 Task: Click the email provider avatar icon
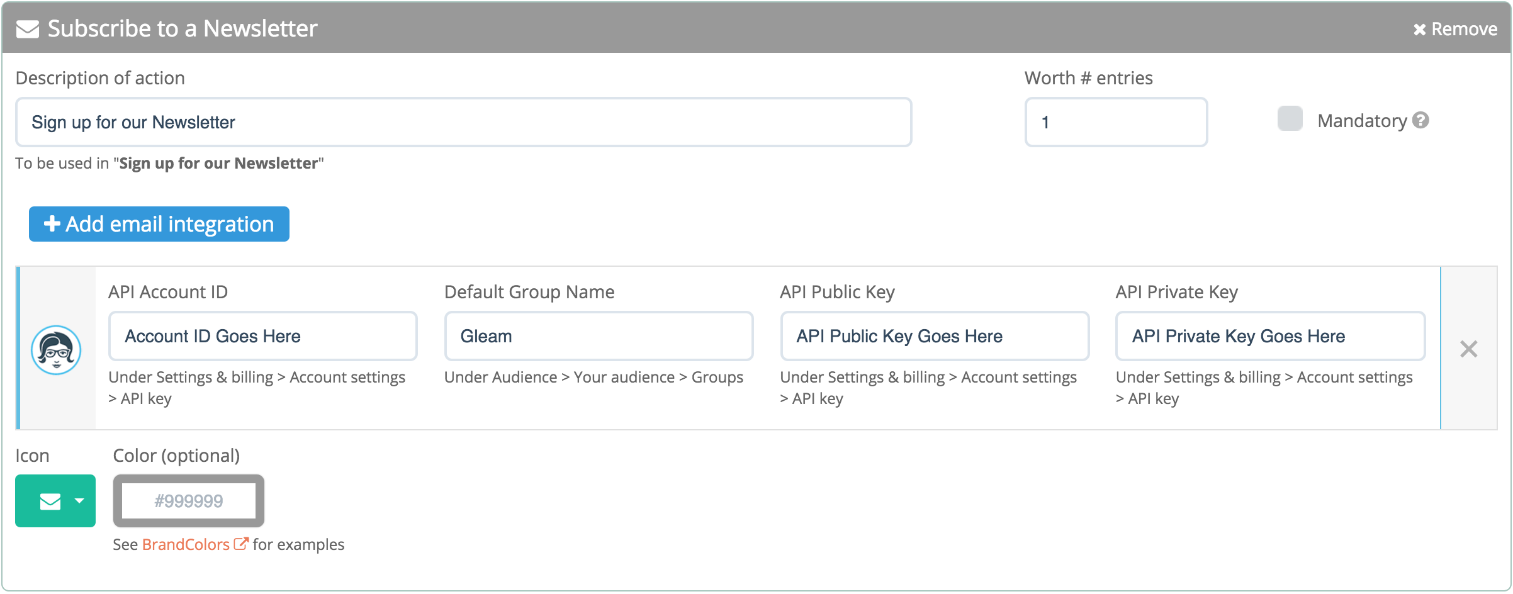coord(56,350)
